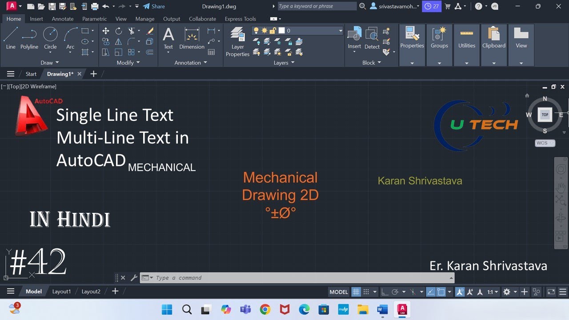Click the white layer color swatch
Image resolution: width=569 pixels, height=320 pixels.
coord(281,31)
